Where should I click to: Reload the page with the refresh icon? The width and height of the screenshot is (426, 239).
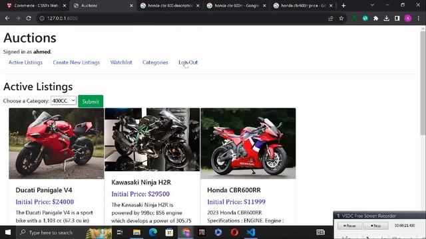coord(29,18)
